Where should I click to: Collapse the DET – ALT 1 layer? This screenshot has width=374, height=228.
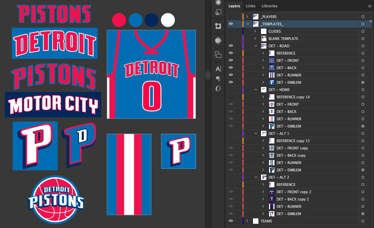point(256,133)
